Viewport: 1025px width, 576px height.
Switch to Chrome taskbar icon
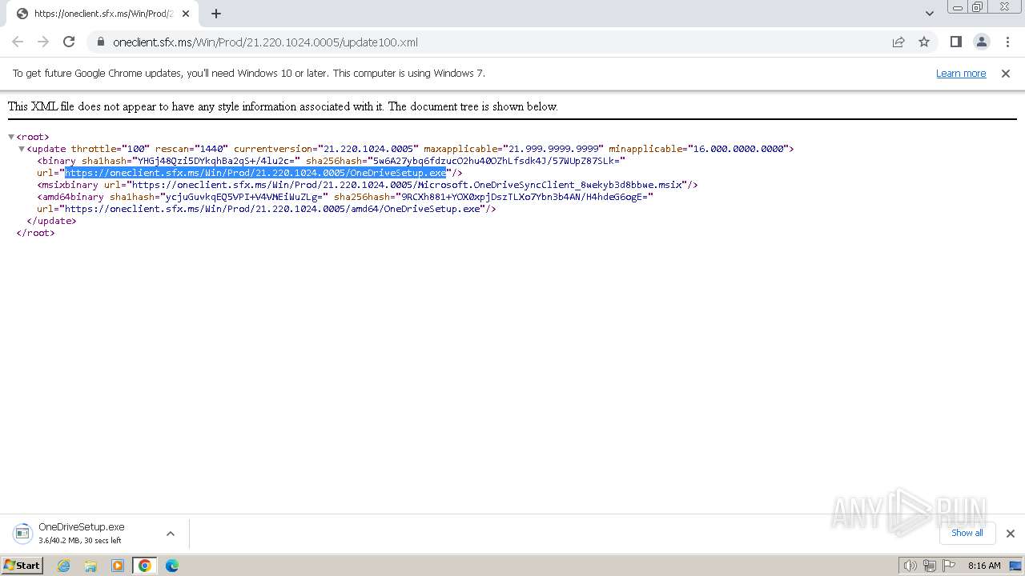coord(145,566)
